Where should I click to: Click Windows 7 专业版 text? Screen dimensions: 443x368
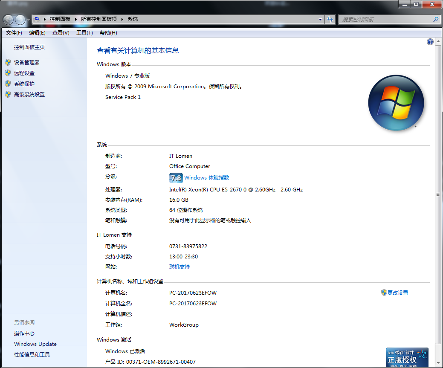point(127,76)
